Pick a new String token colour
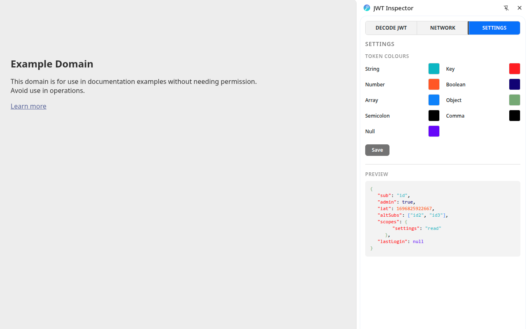The width and height of the screenshot is (527, 329). (434, 69)
